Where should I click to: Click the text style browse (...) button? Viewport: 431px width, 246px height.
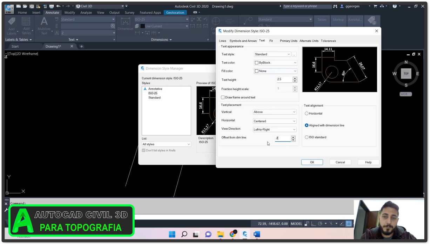294,54
